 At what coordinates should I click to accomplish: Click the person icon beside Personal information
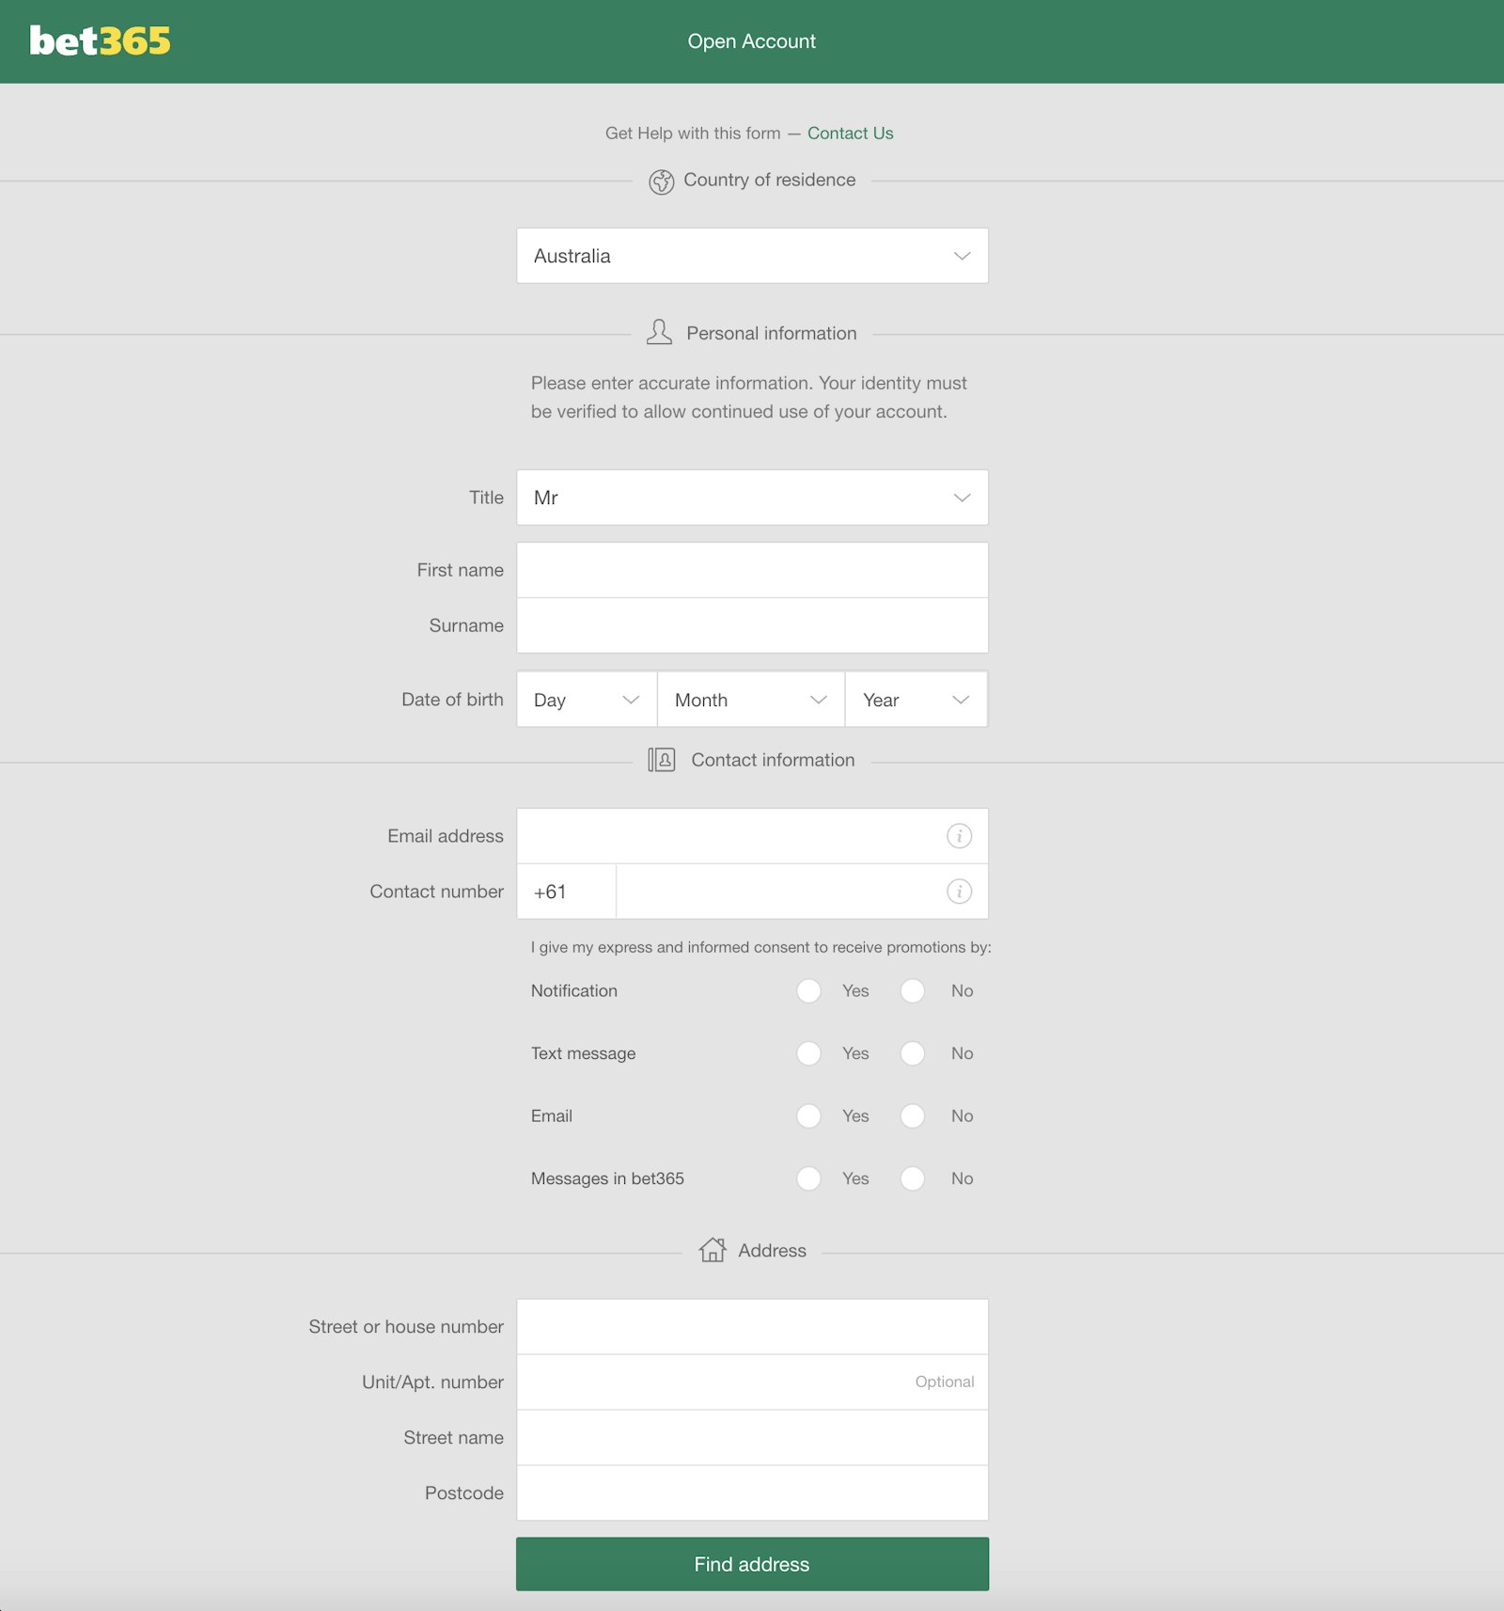click(659, 333)
